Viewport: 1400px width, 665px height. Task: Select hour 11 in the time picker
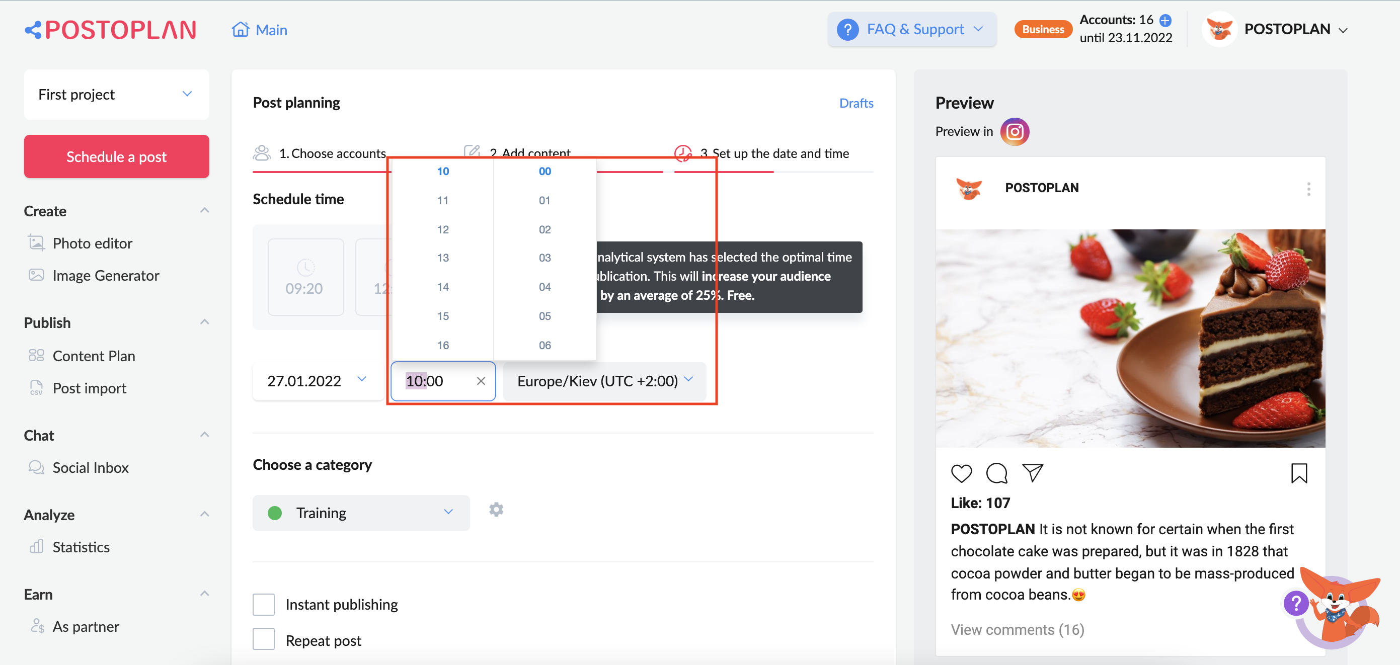pos(443,200)
